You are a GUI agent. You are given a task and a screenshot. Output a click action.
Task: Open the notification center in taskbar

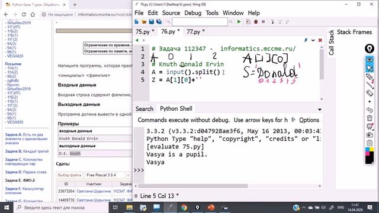click(370, 208)
